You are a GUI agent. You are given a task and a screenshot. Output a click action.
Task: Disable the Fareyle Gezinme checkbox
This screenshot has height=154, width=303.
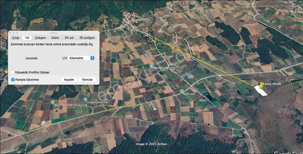tap(13, 80)
